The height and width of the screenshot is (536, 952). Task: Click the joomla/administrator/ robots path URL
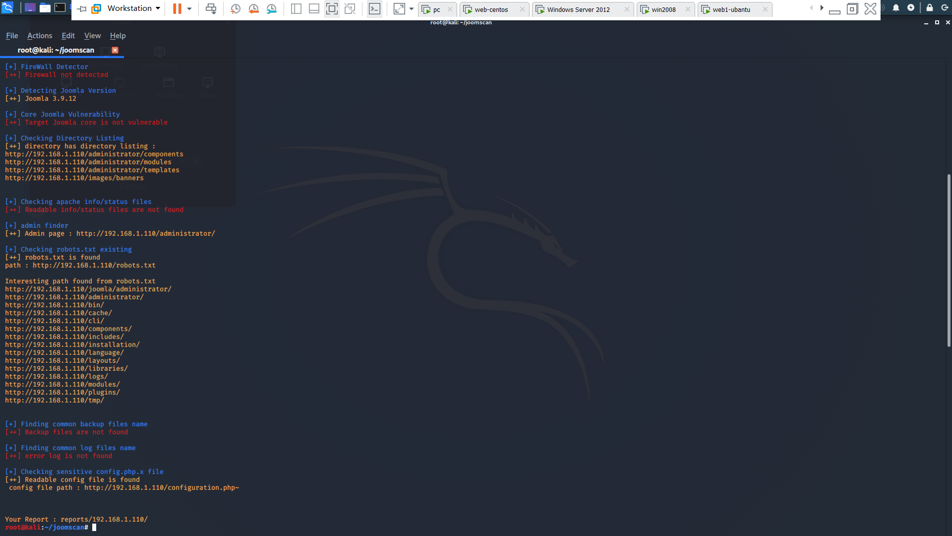[x=88, y=289]
